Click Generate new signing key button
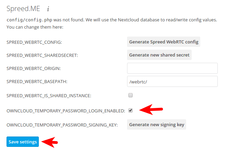226x151 pixels. coord(157,124)
